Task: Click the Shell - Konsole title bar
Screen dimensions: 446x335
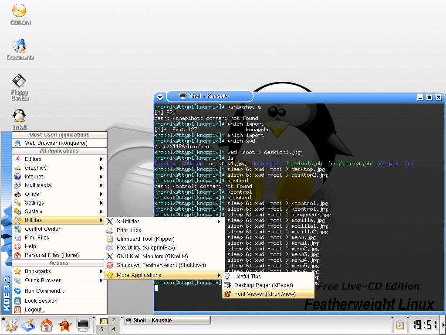Action: [x=209, y=96]
